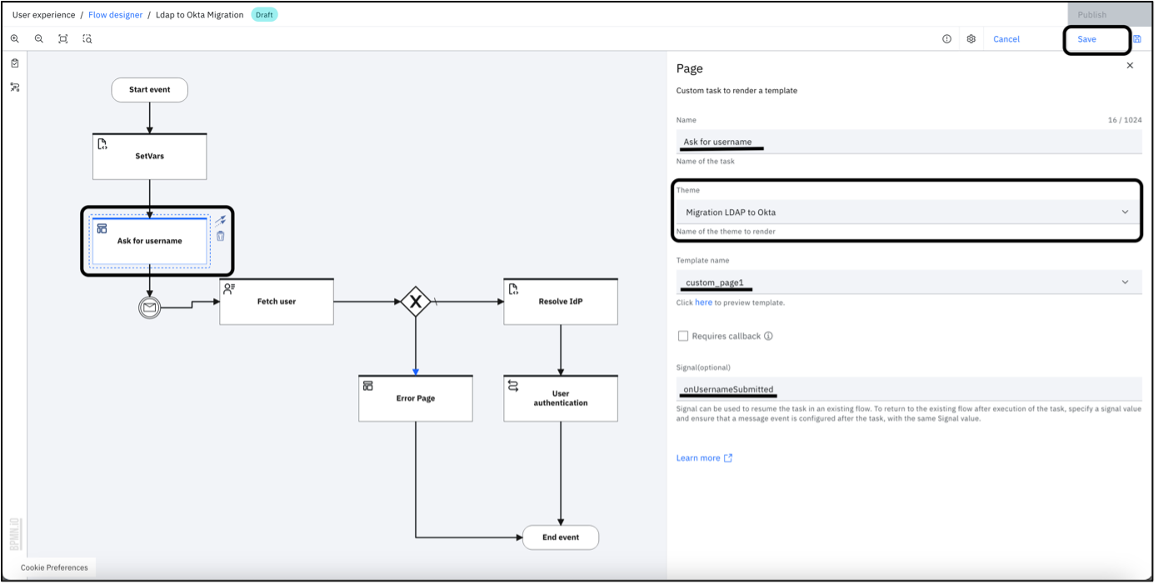Open the clipboard tasks panel in the sidebar

[14, 62]
